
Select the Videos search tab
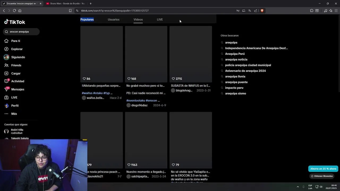pos(138,19)
